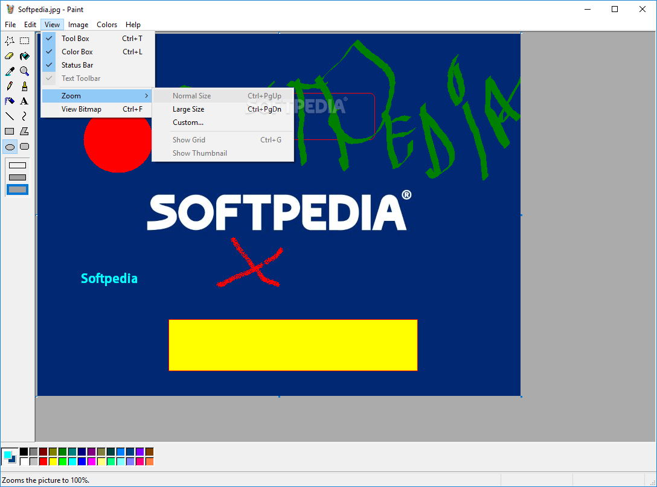Select the Airbrush spray tool
Image resolution: width=657 pixels, height=487 pixels.
[10, 101]
